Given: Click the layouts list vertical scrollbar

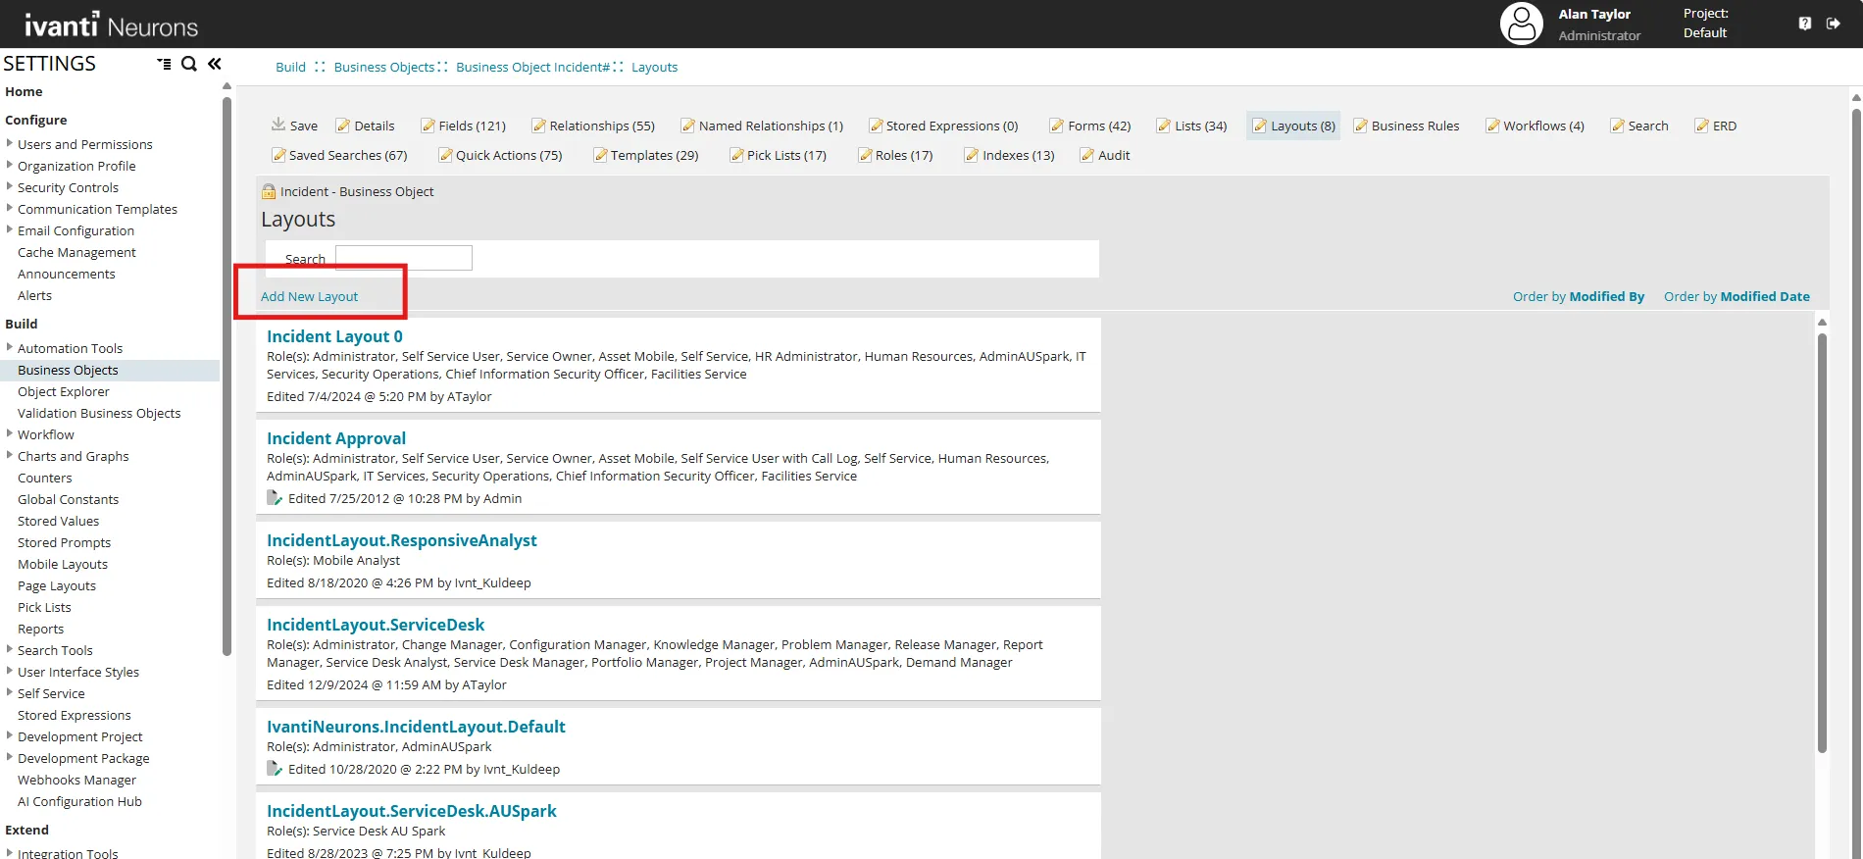Looking at the screenshot, I should pos(1822,543).
